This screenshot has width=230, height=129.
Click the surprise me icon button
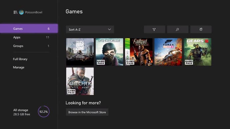tap(201, 30)
